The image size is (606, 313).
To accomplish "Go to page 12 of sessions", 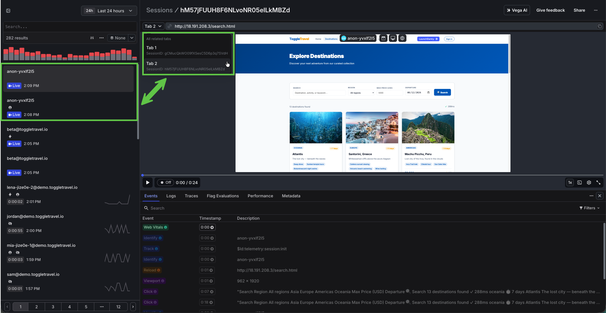I will (x=118, y=307).
